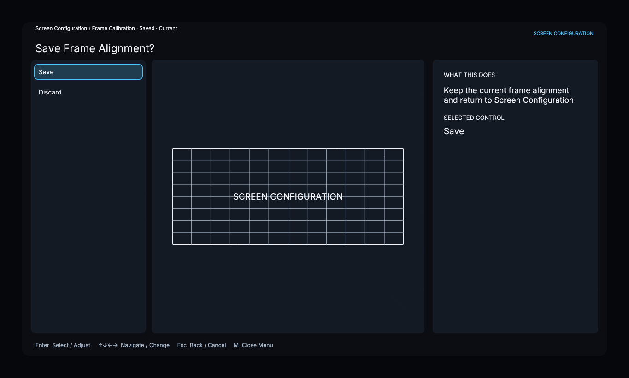Screen dimensions: 629x378
Task: Click the top-right SCREEN CONFIGURATION label
Action: [563, 33]
